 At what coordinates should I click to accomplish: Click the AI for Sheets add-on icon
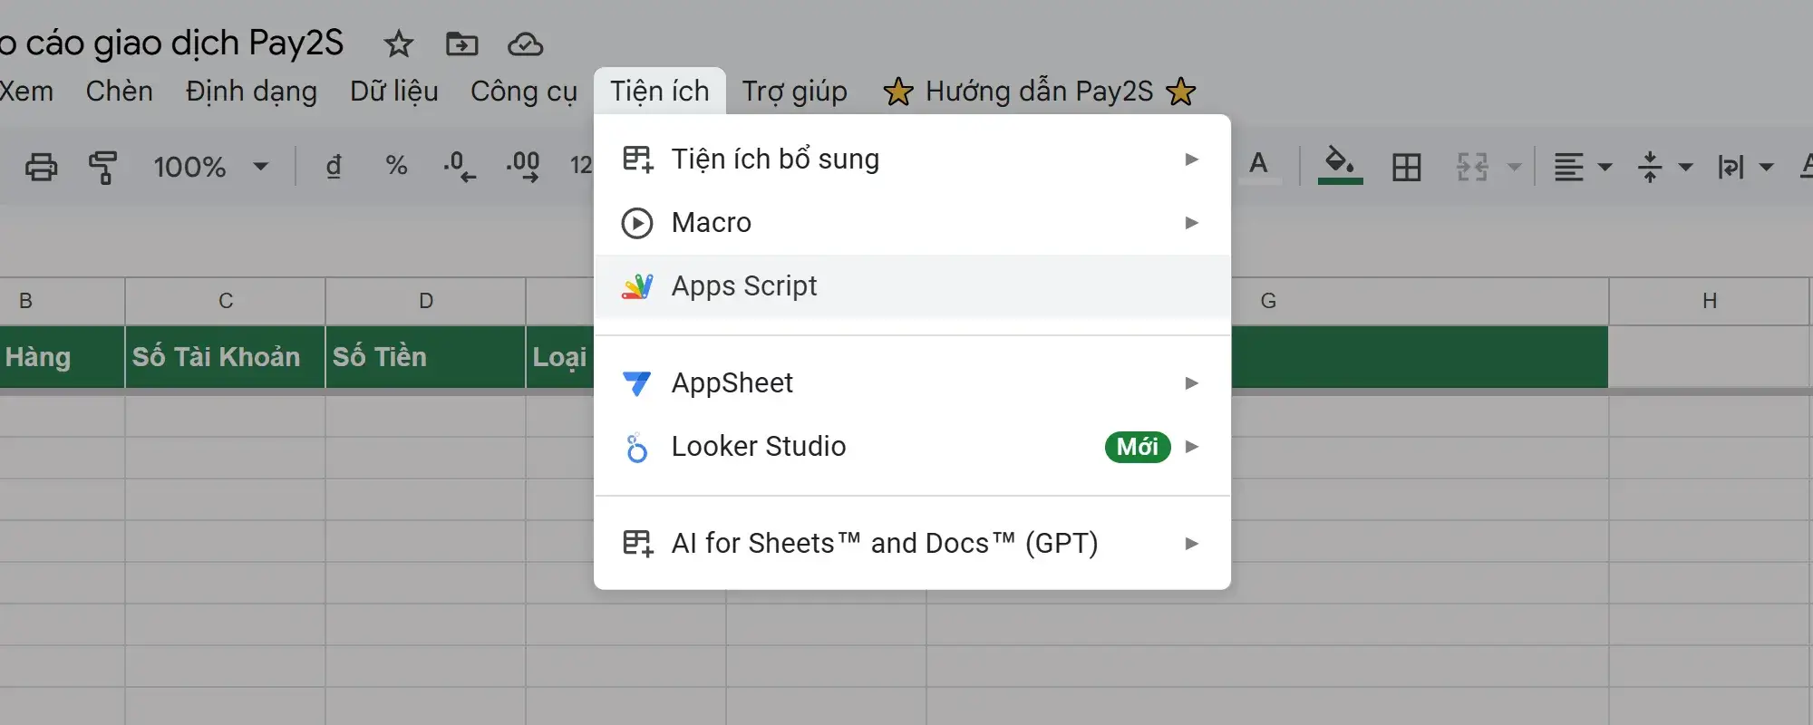tap(638, 544)
